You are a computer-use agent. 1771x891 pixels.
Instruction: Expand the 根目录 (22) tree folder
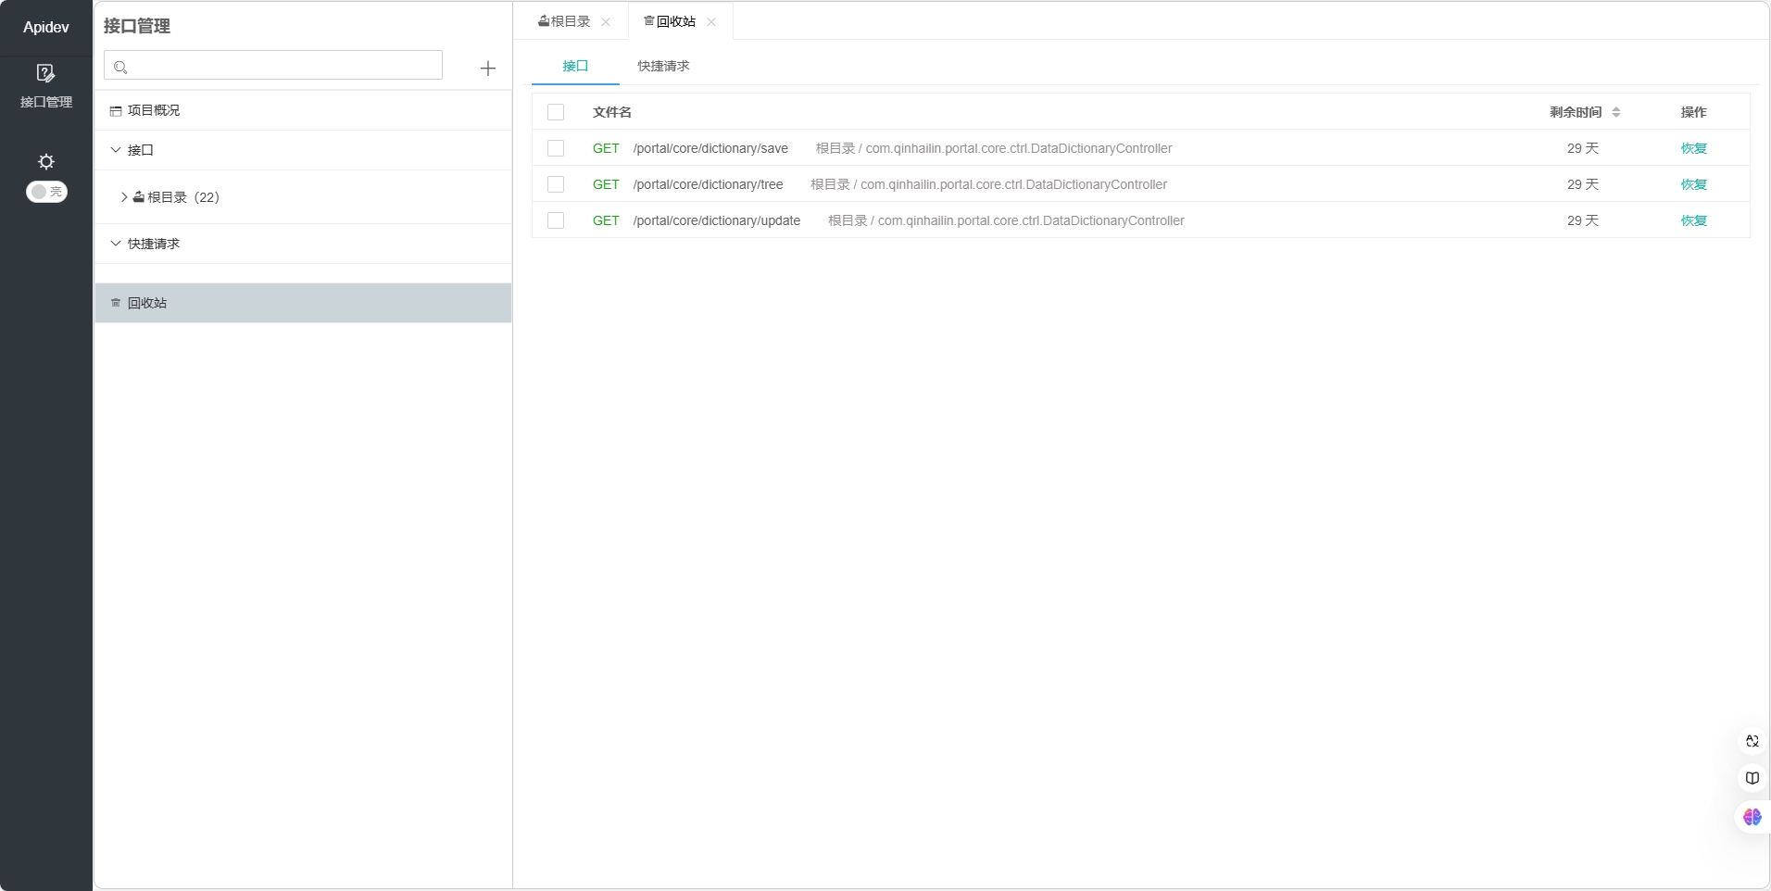point(124,197)
